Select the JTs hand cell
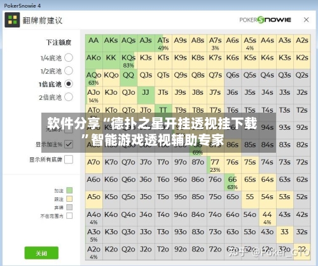Viewport: 318px width, 266px height. pyautogui.click(x=163, y=95)
